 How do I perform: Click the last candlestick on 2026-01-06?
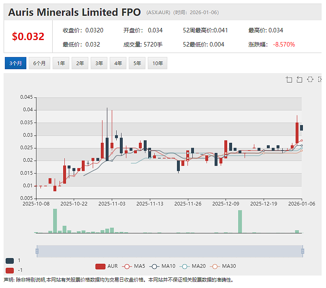tap(301, 128)
